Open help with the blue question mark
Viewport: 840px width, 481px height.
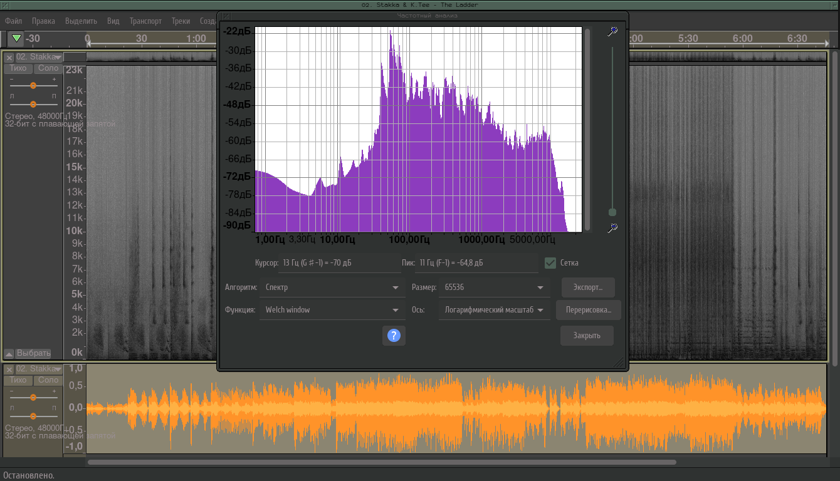point(394,336)
